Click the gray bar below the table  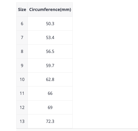tap(77, 130)
